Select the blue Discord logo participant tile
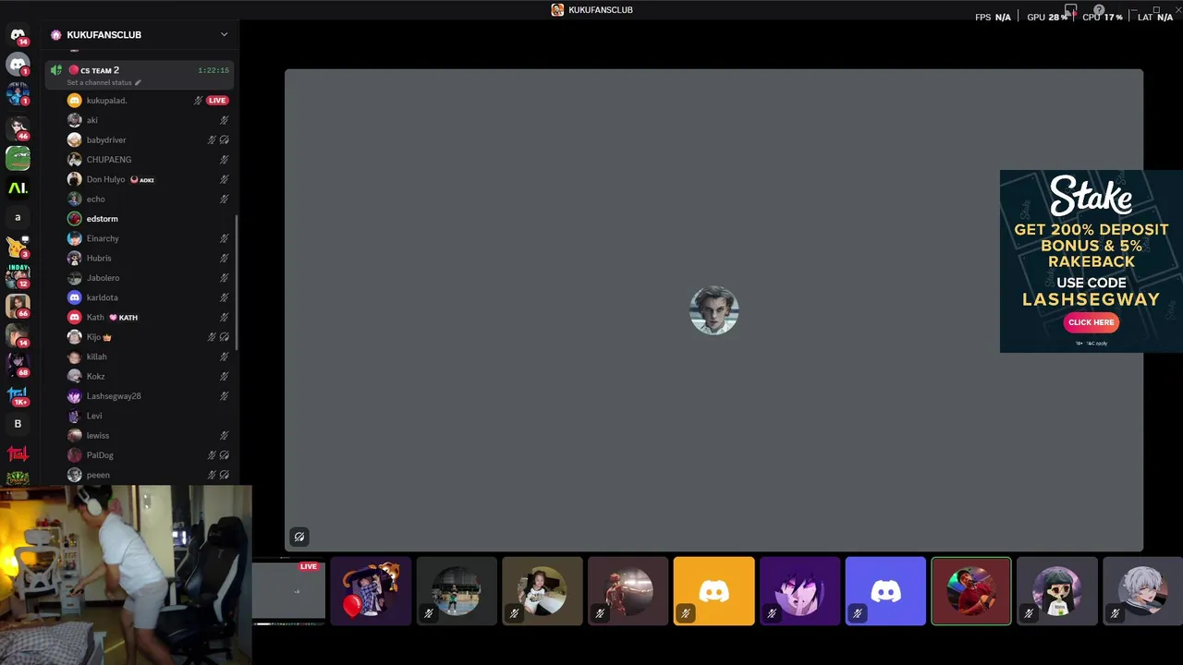1183x665 pixels. [x=885, y=591]
